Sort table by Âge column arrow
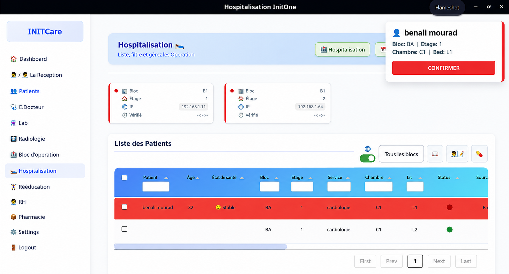 pyautogui.click(x=198, y=178)
